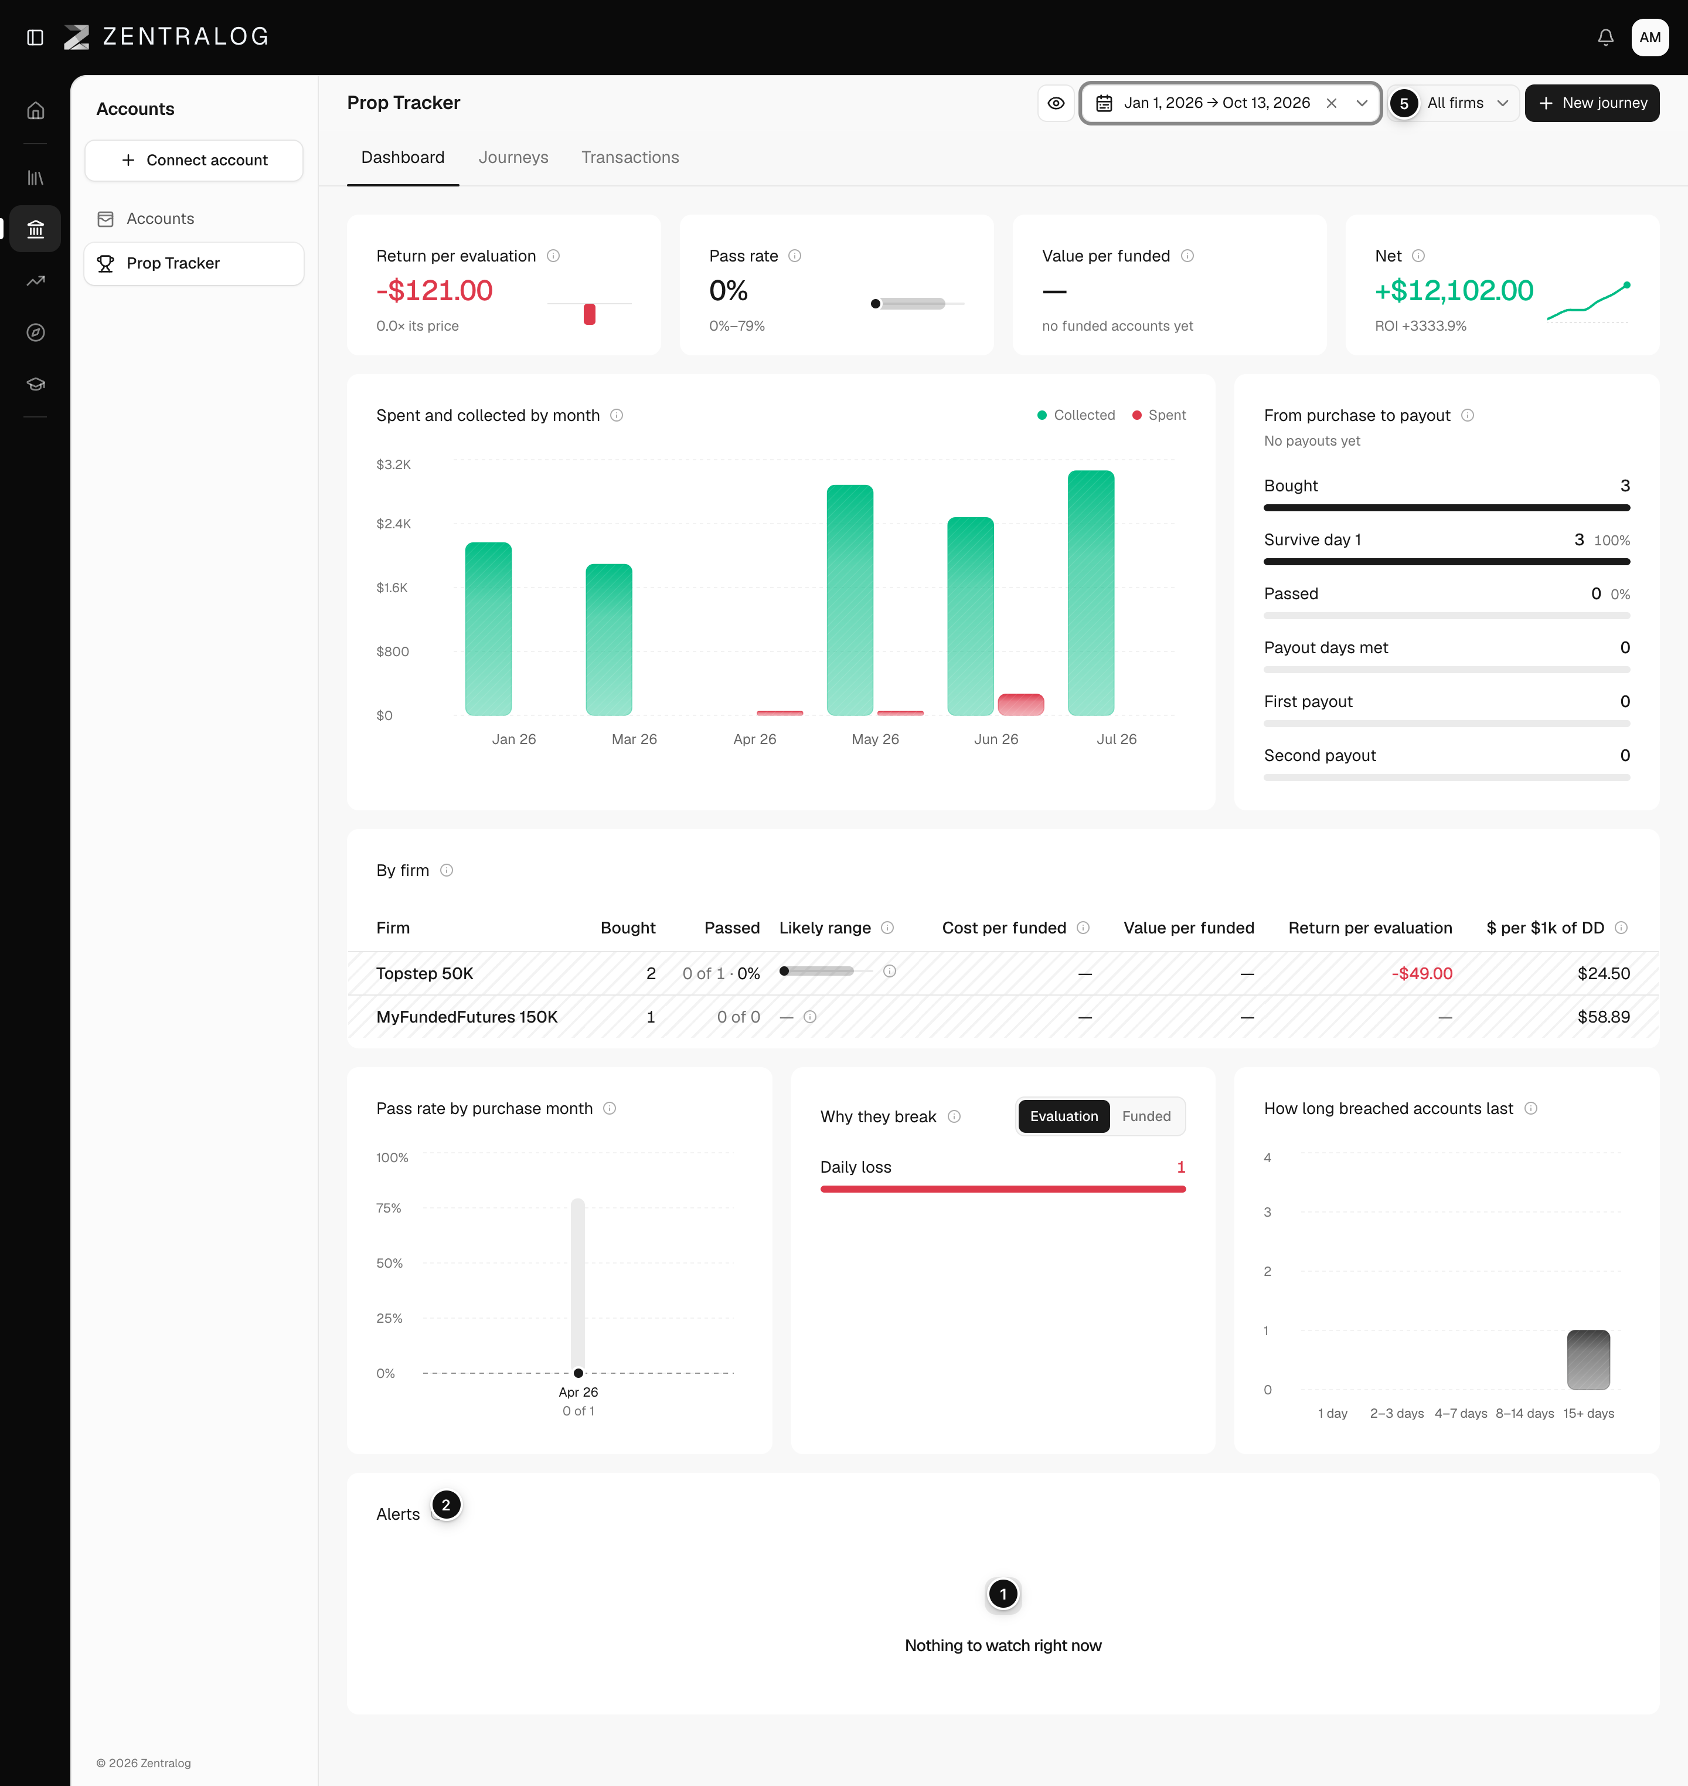Show info for Net card
The height and width of the screenshot is (1786, 1688).
point(1418,256)
